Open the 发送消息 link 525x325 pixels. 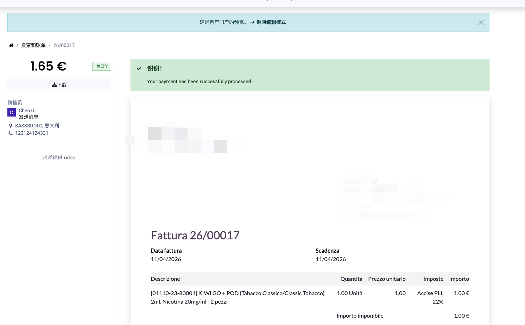tap(29, 117)
